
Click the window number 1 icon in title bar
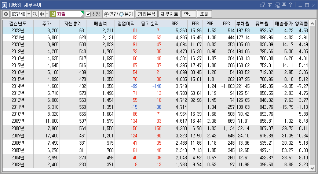[4, 5]
